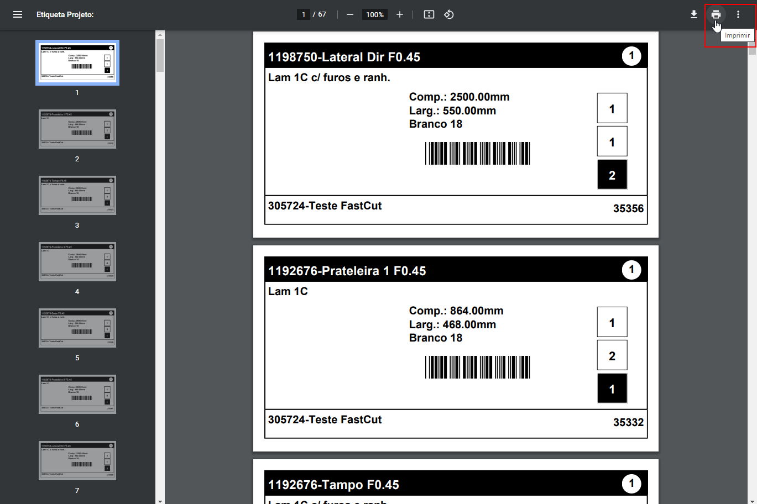Click the thumbnail panel scrollbar down arrow
This screenshot has height=504, width=757.
tap(160, 501)
